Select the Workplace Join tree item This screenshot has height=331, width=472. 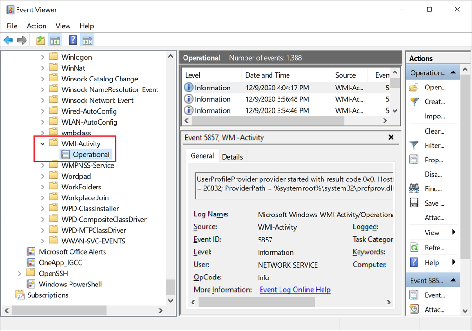85,198
